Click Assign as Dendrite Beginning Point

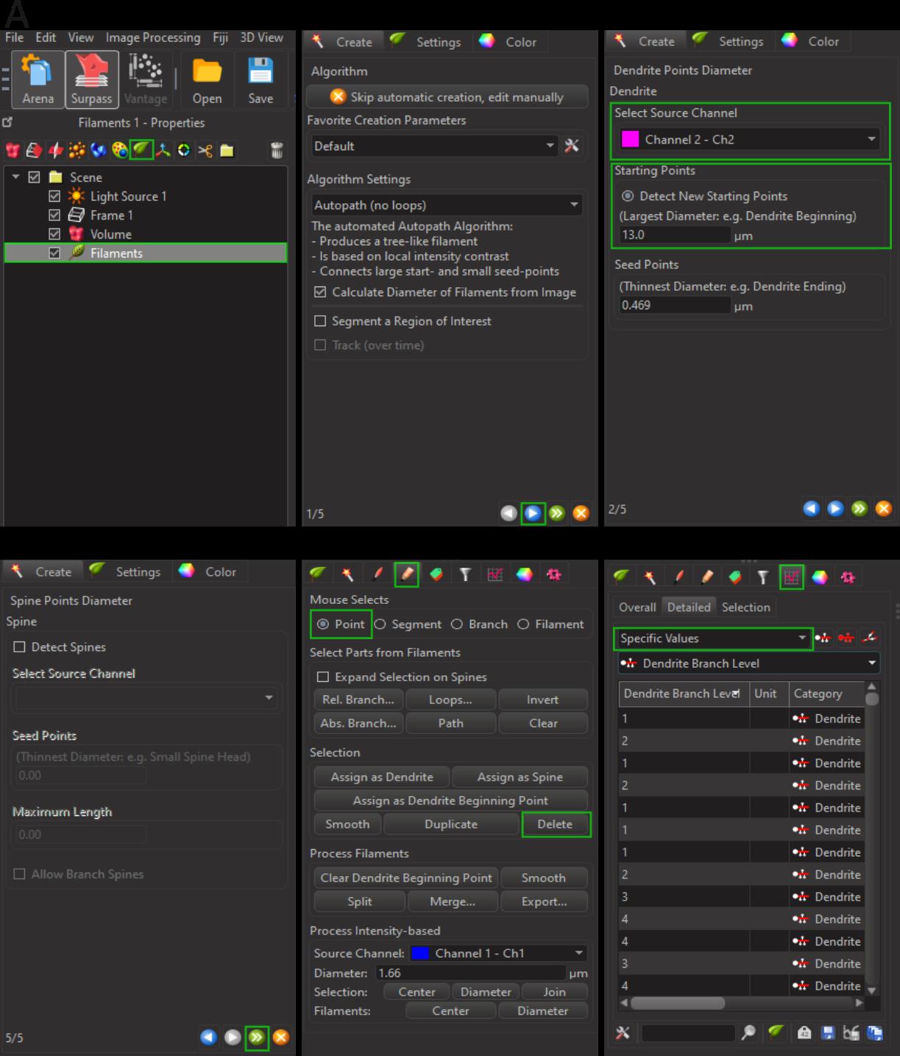[450, 800]
